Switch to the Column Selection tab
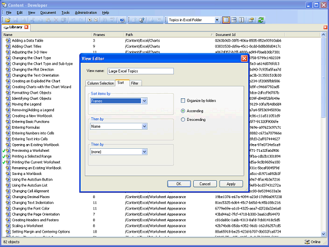The width and height of the screenshot is (329, 247). pyautogui.click(x=101, y=83)
